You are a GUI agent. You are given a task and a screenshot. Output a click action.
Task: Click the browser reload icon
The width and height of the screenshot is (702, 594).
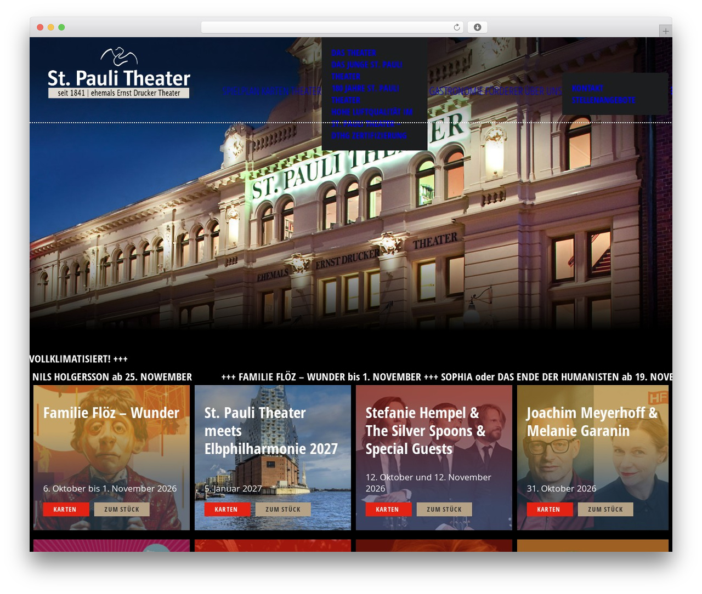pos(456,27)
